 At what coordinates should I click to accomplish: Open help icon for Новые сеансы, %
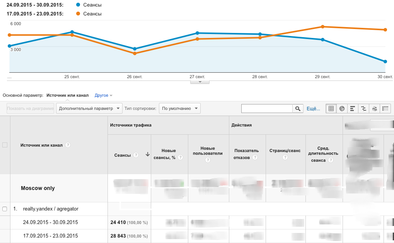pos(180,157)
